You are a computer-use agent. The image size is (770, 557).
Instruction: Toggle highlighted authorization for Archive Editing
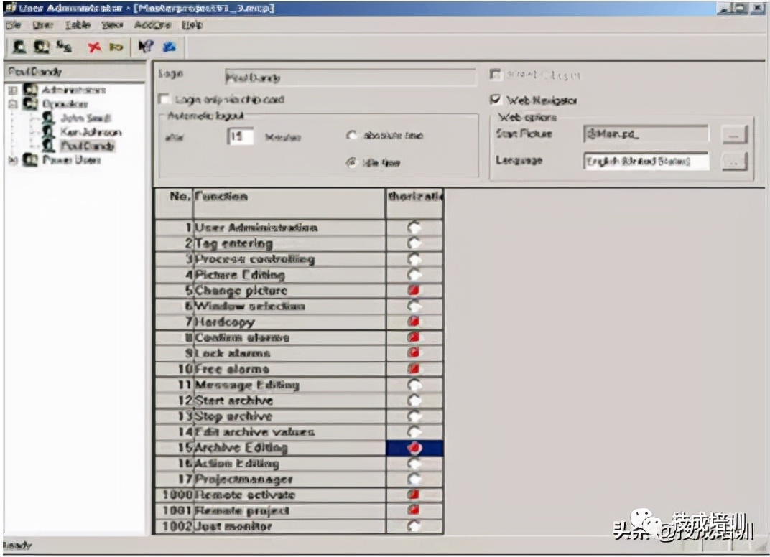[x=414, y=448]
